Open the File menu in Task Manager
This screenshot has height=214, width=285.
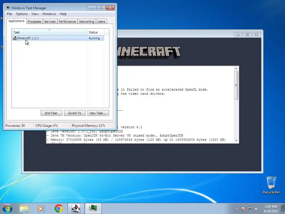[x=9, y=14]
